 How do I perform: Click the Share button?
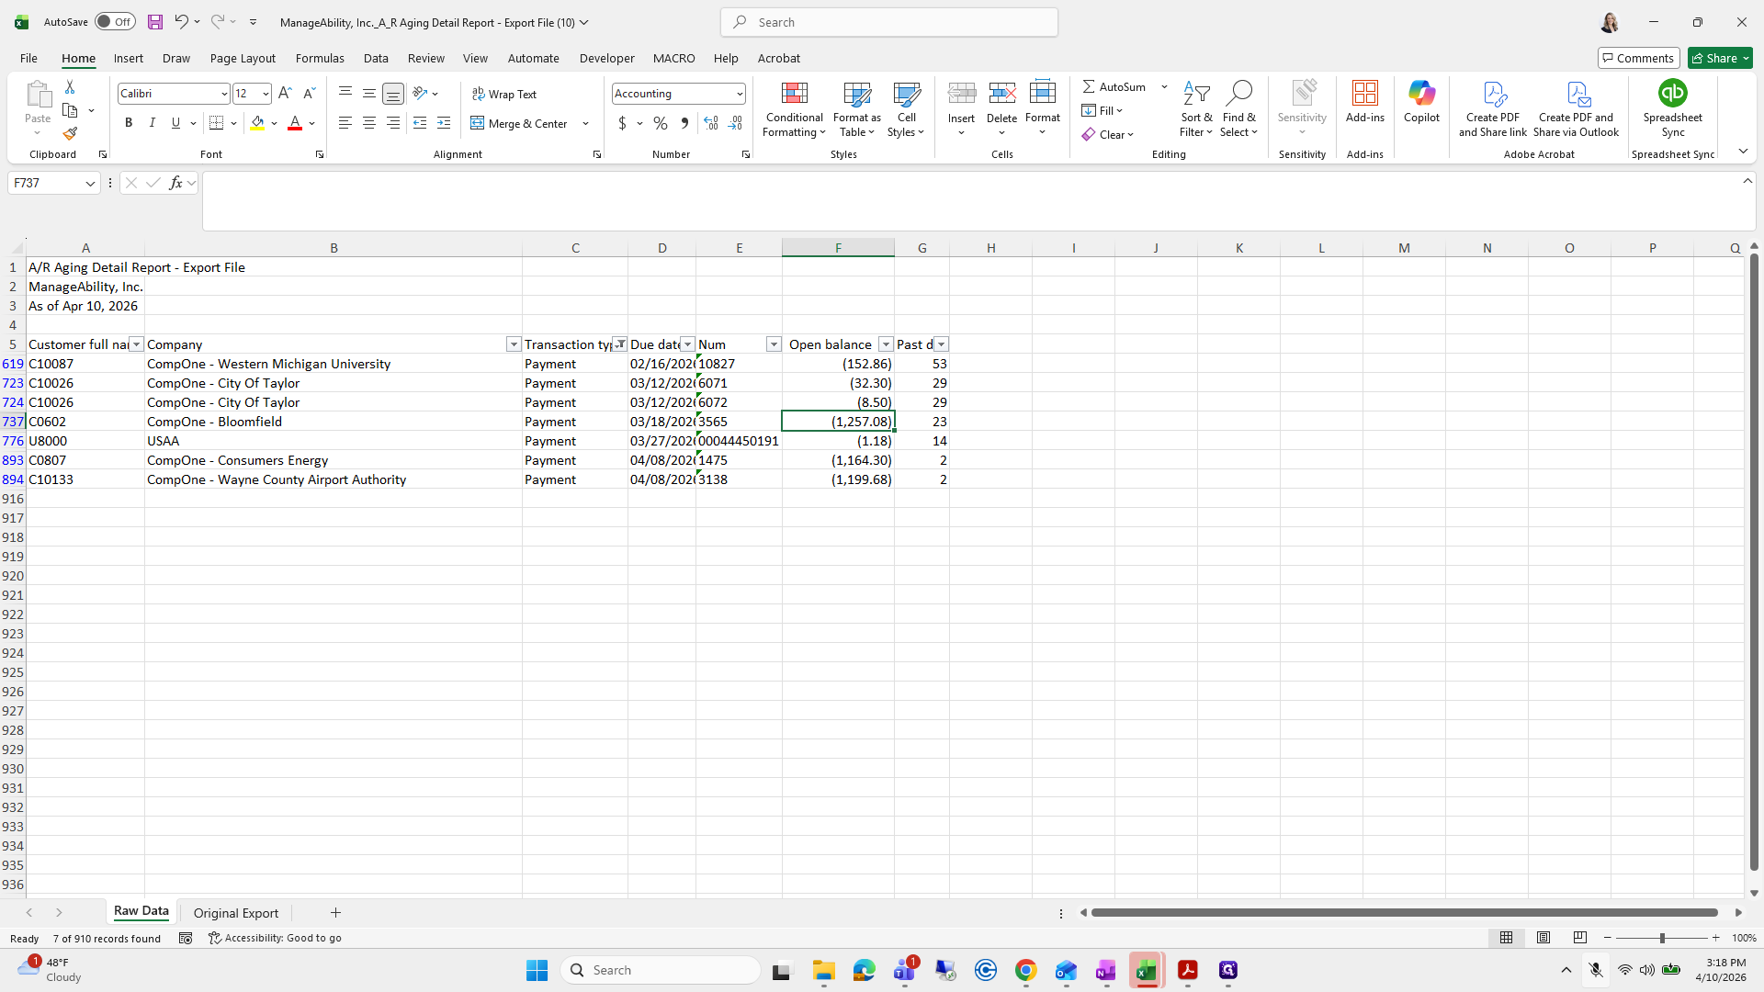1720,58
